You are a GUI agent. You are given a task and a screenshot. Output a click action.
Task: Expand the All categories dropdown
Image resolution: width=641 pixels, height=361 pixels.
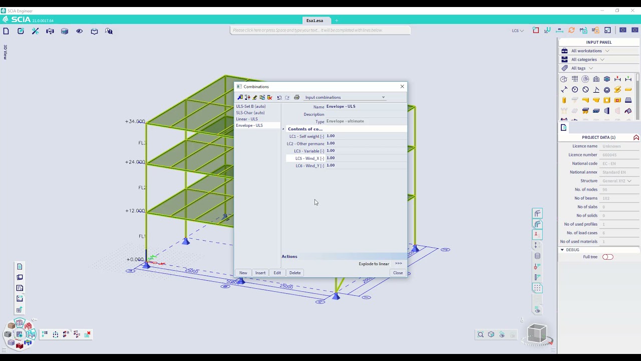(x=602, y=59)
